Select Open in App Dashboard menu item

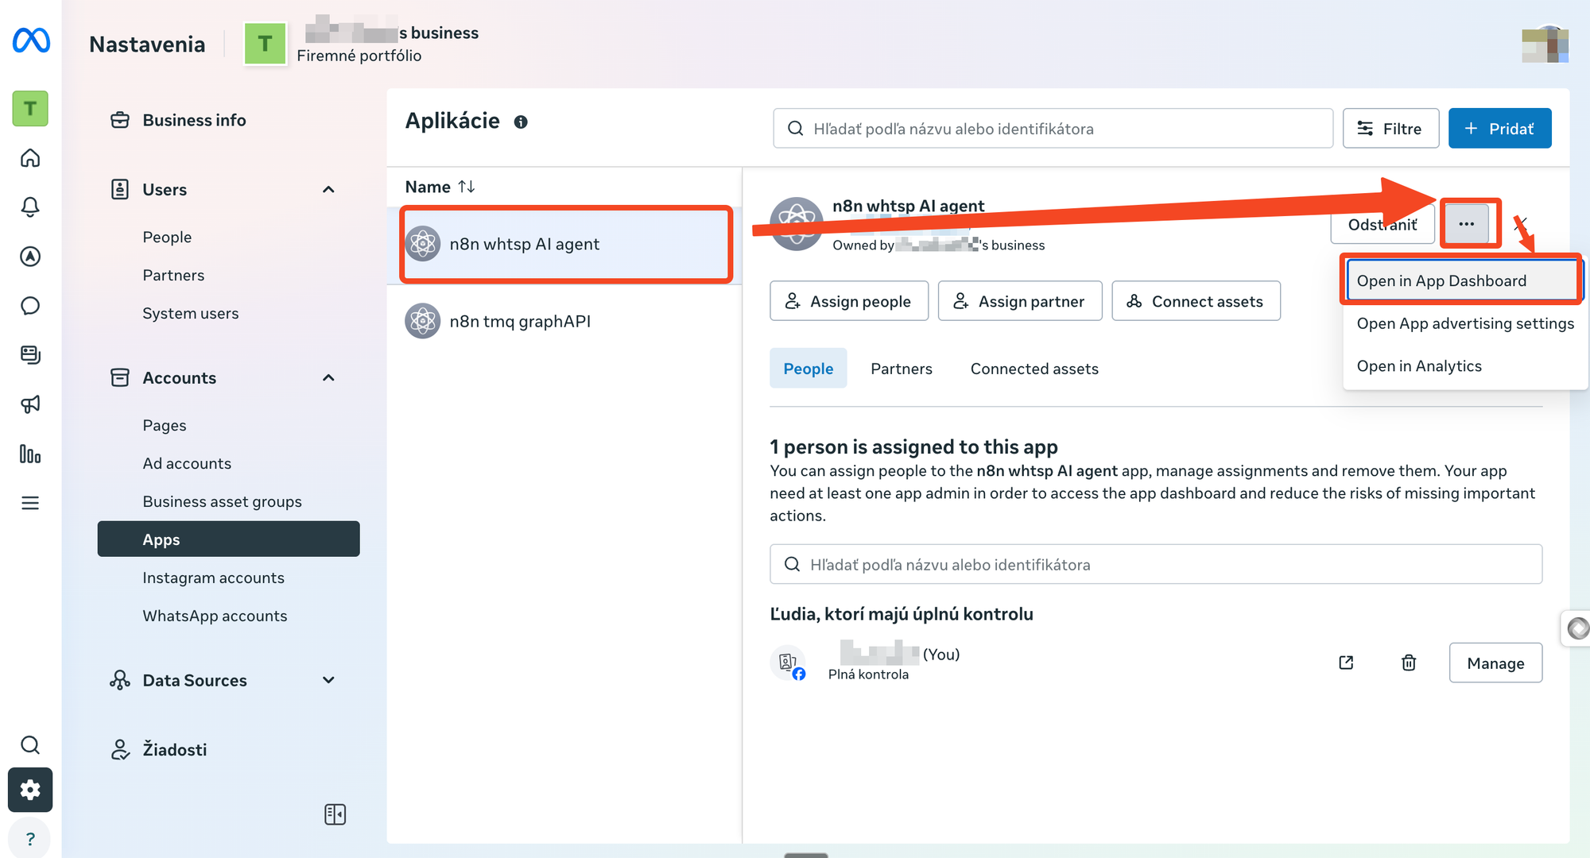[x=1441, y=280]
